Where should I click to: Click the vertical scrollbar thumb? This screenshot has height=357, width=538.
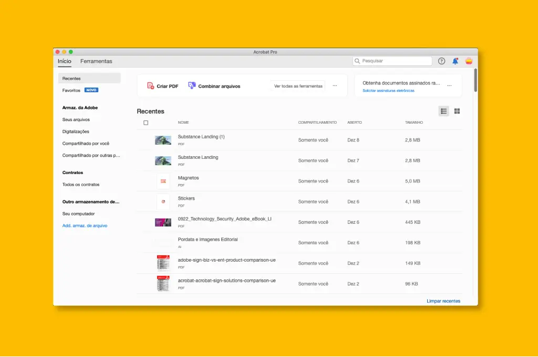(475, 80)
